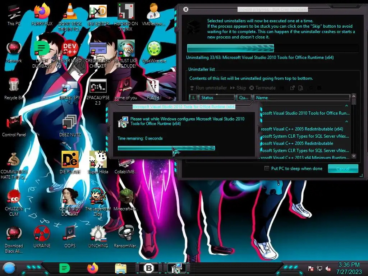Click the Action Center flag tray icon
The height and width of the screenshot is (276, 368).
[311, 268]
